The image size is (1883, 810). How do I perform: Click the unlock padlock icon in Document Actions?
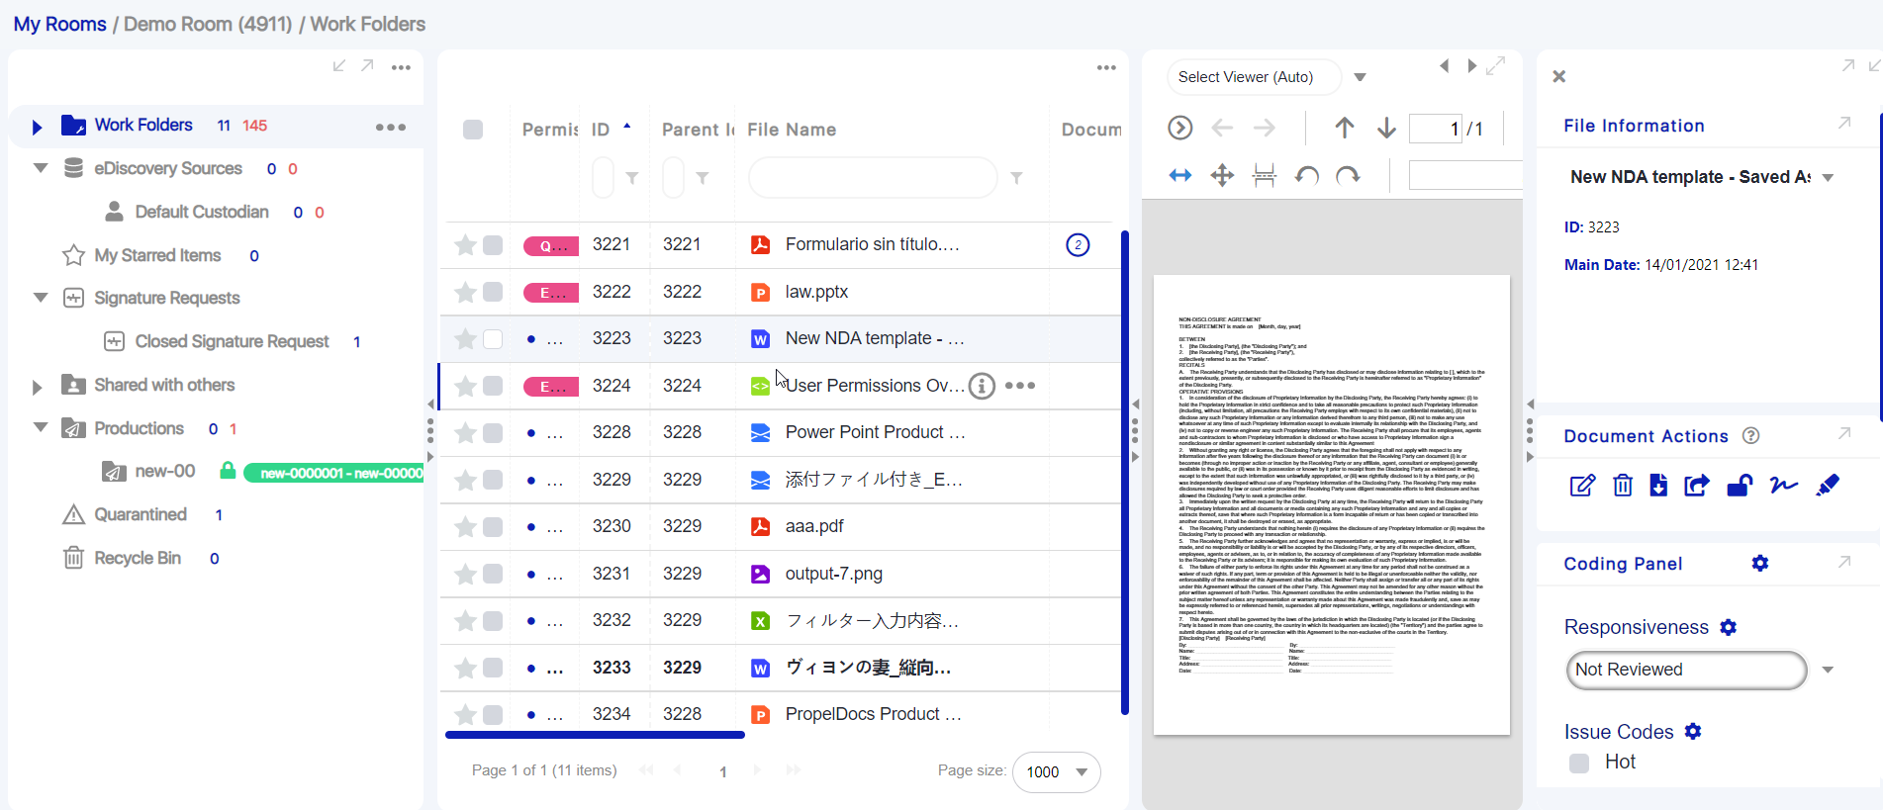tap(1740, 486)
